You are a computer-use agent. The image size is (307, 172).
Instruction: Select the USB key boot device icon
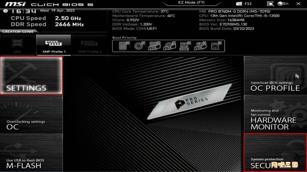[x=185, y=46]
